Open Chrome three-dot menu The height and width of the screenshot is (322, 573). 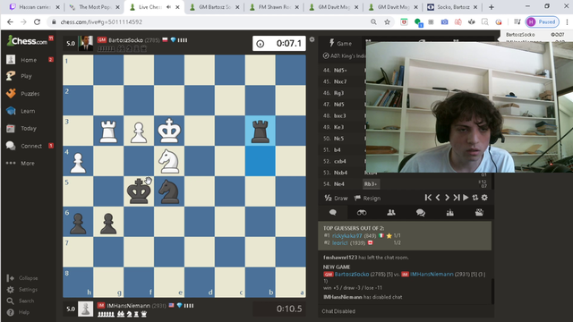click(567, 21)
